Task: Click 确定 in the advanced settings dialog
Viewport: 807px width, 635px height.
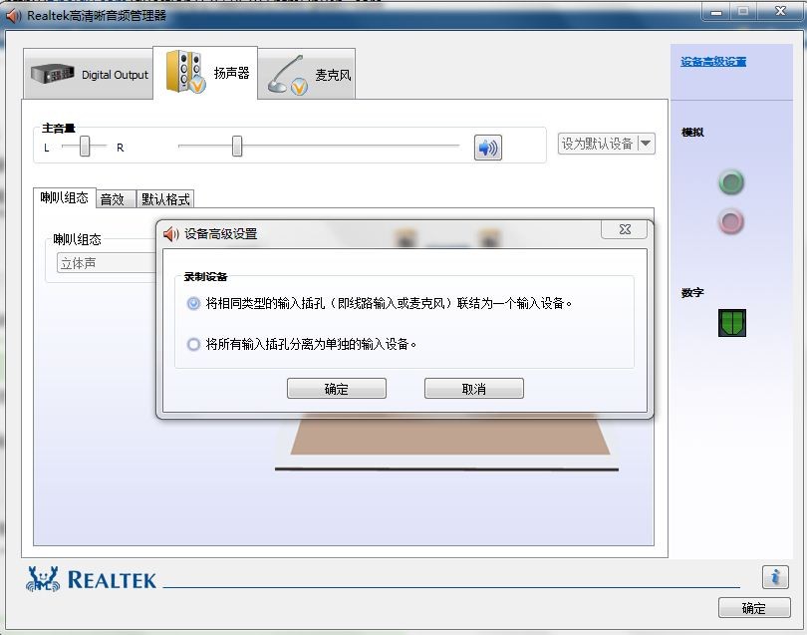Action: pyautogui.click(x=337, y=389)
